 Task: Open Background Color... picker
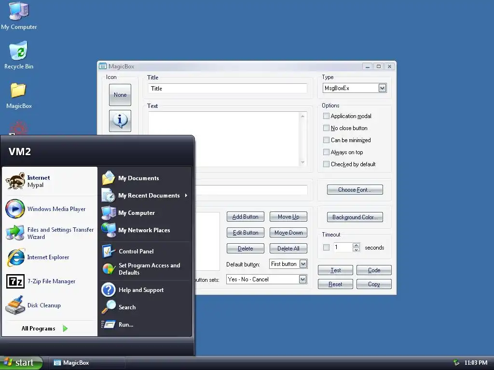click(355, 217)
